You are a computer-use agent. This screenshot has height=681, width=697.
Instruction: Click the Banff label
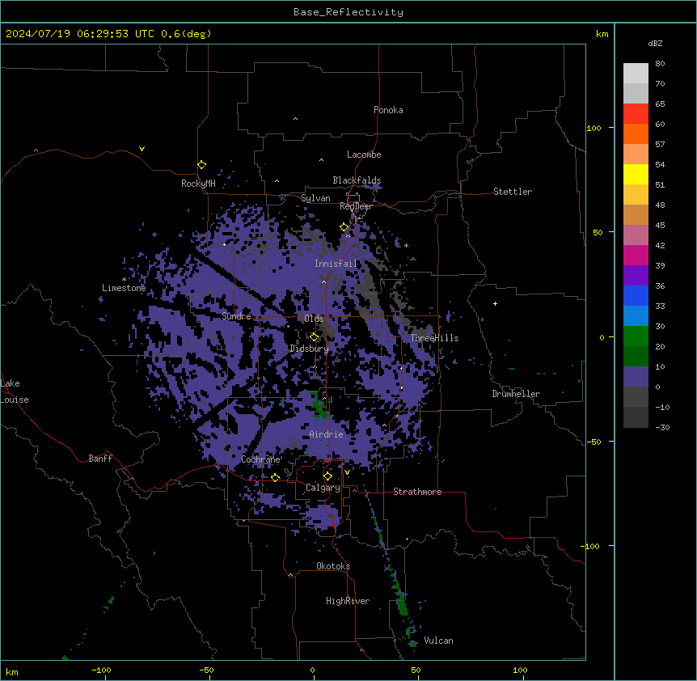[100, 459]
